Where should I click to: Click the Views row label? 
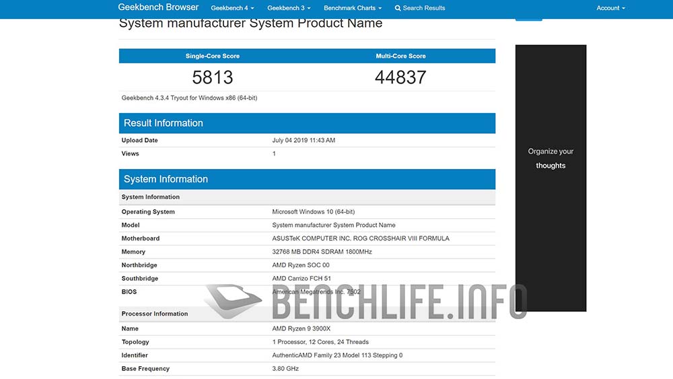coord(130,153)
